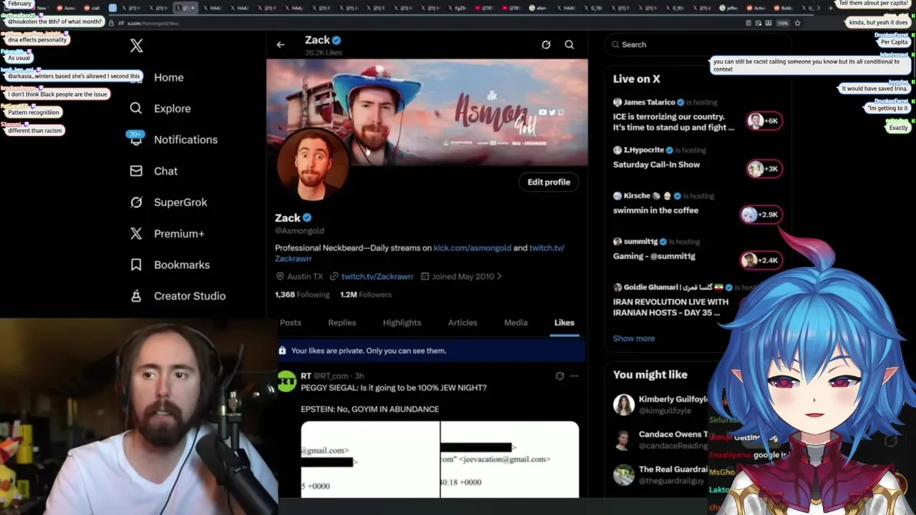Open Chat messages

[x=165, y=171]
